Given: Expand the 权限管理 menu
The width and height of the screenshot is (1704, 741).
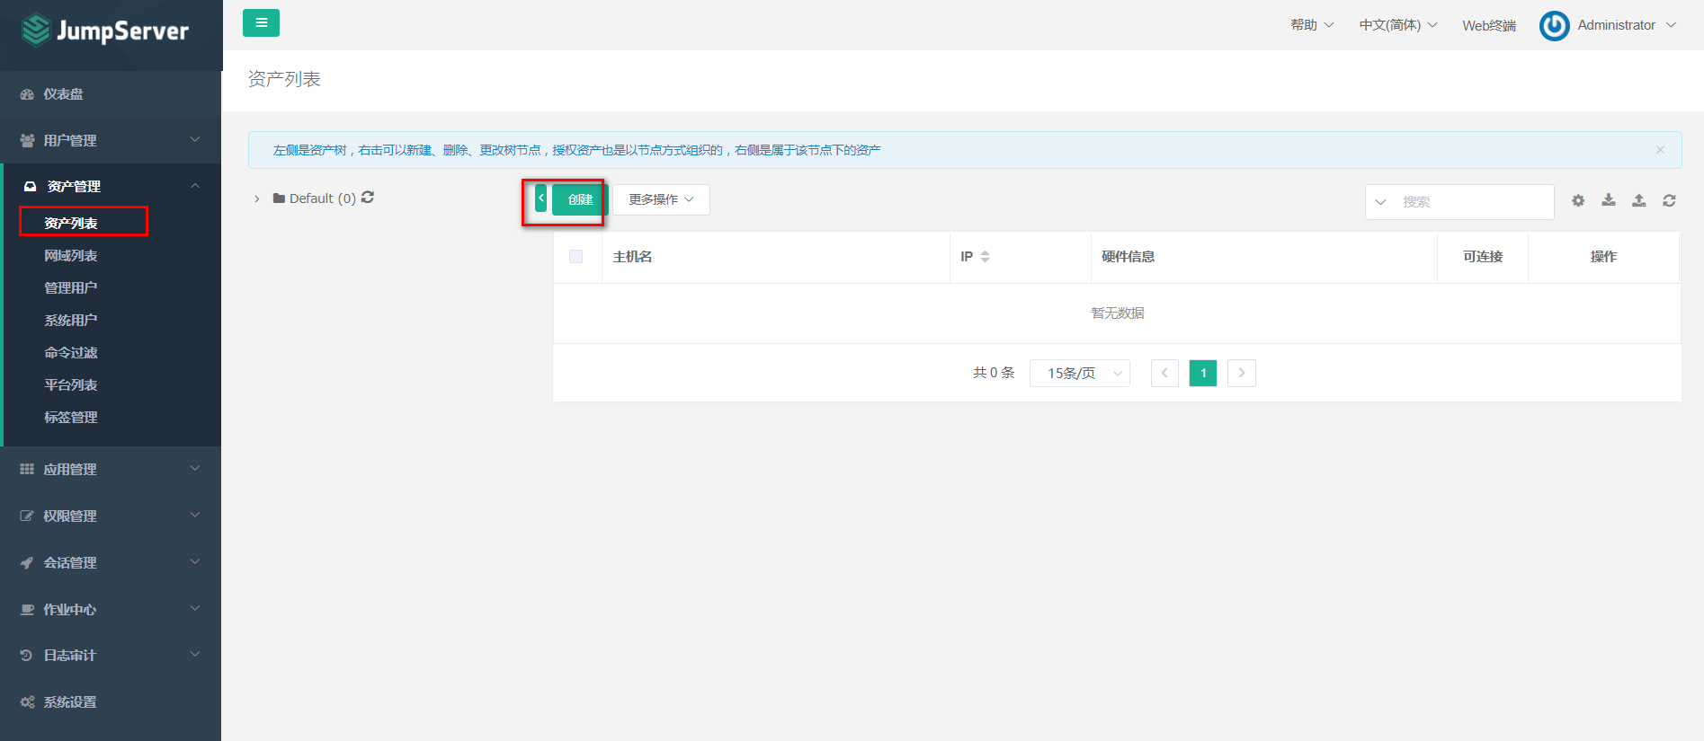Looking at the screenshot, I should (x=111, y=516).
